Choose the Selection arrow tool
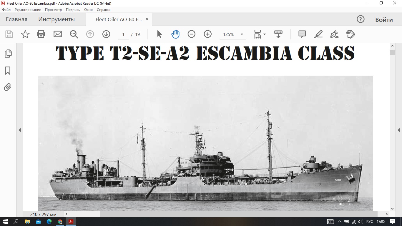 click(159, 34)
